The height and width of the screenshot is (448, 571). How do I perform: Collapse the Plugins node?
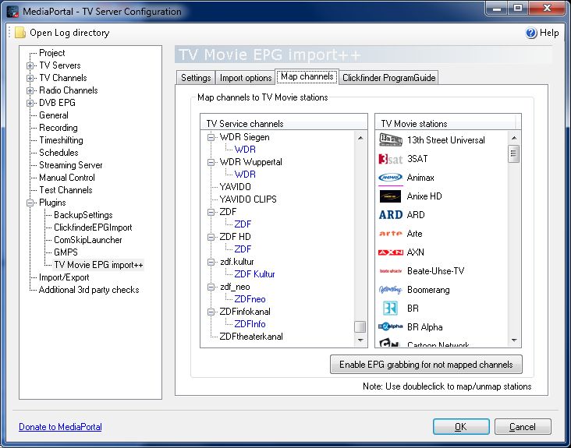30,203
